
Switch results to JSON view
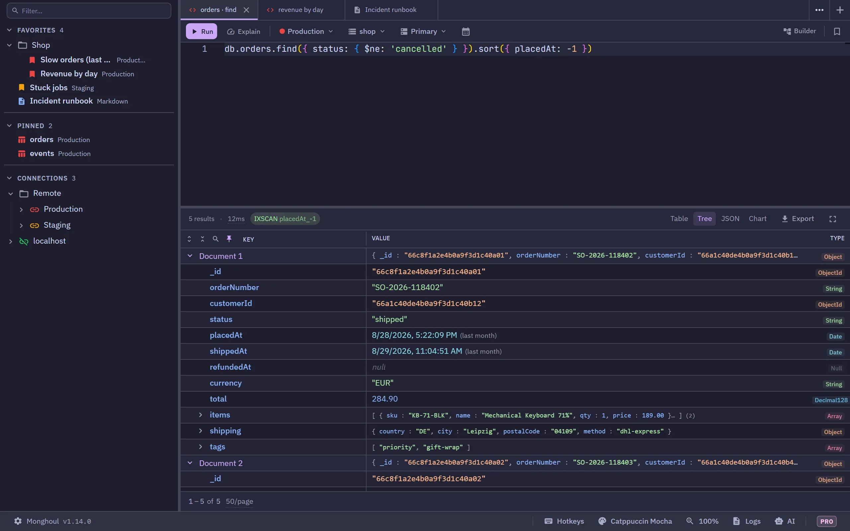tap(730, 218)
